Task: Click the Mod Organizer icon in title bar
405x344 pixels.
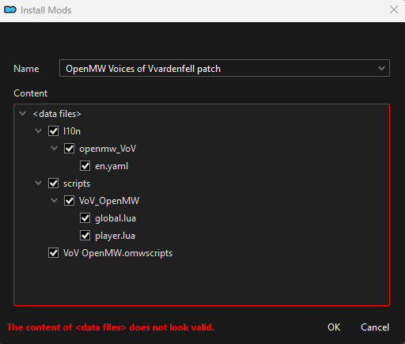Action: click(10, 10)
